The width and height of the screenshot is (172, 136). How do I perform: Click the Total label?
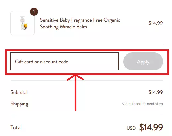[x=16, y=127]
